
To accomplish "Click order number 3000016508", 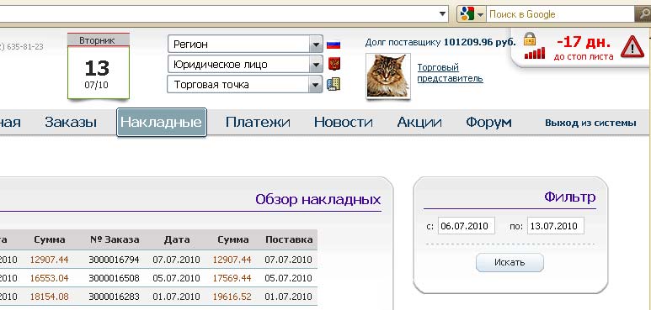I will [x=114, y=278].
